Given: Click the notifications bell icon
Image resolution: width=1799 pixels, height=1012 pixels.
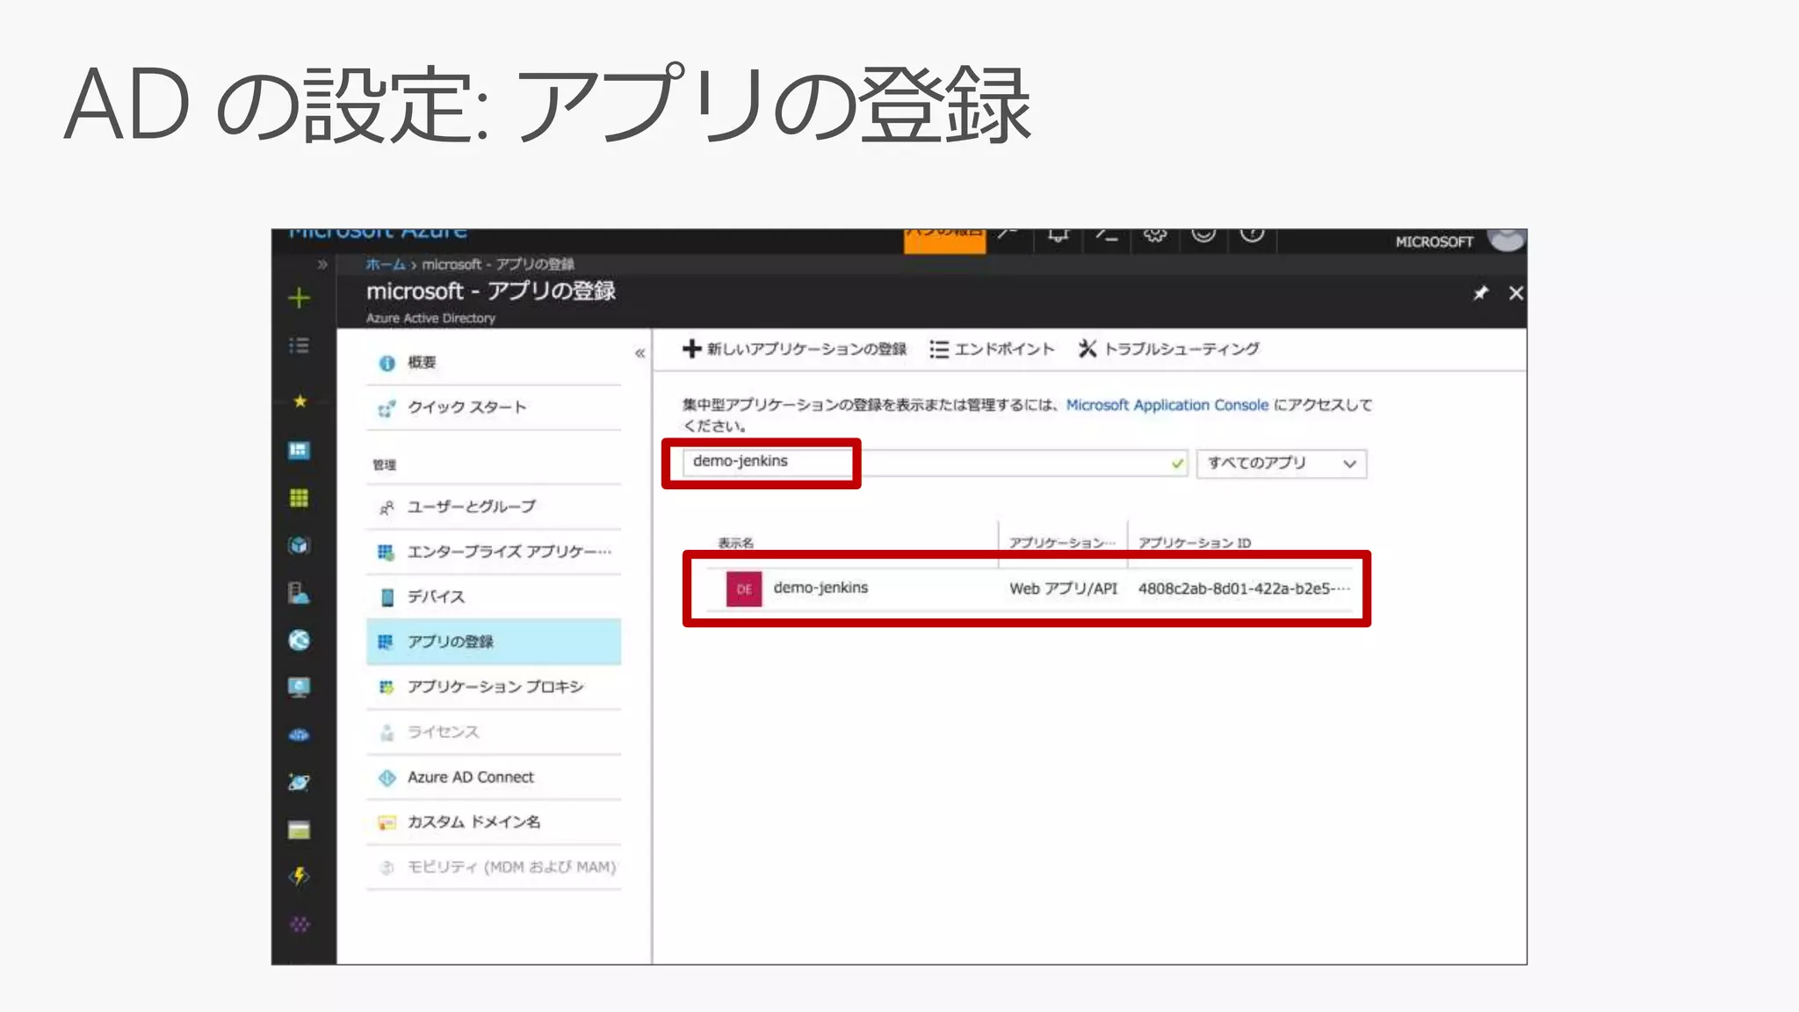Looking at the screenshot, I should [1058, 235].
